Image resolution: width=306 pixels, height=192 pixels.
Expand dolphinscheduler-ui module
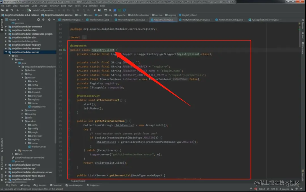pos(6,180)
